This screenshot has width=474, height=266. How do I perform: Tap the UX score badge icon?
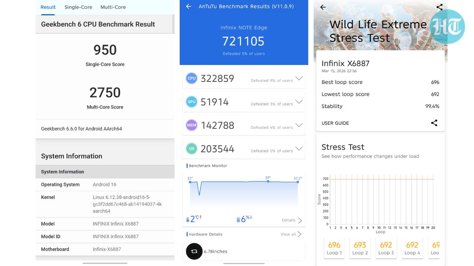(x=192, y=149)
